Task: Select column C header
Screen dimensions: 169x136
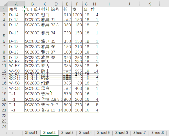Action: coord(45,4)
